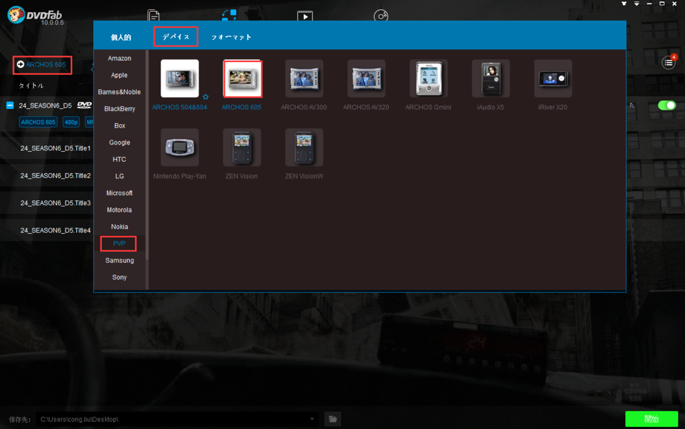Browse output folder with the folder icon
This screenshot has width=685, height=429.
coord(333,419)
